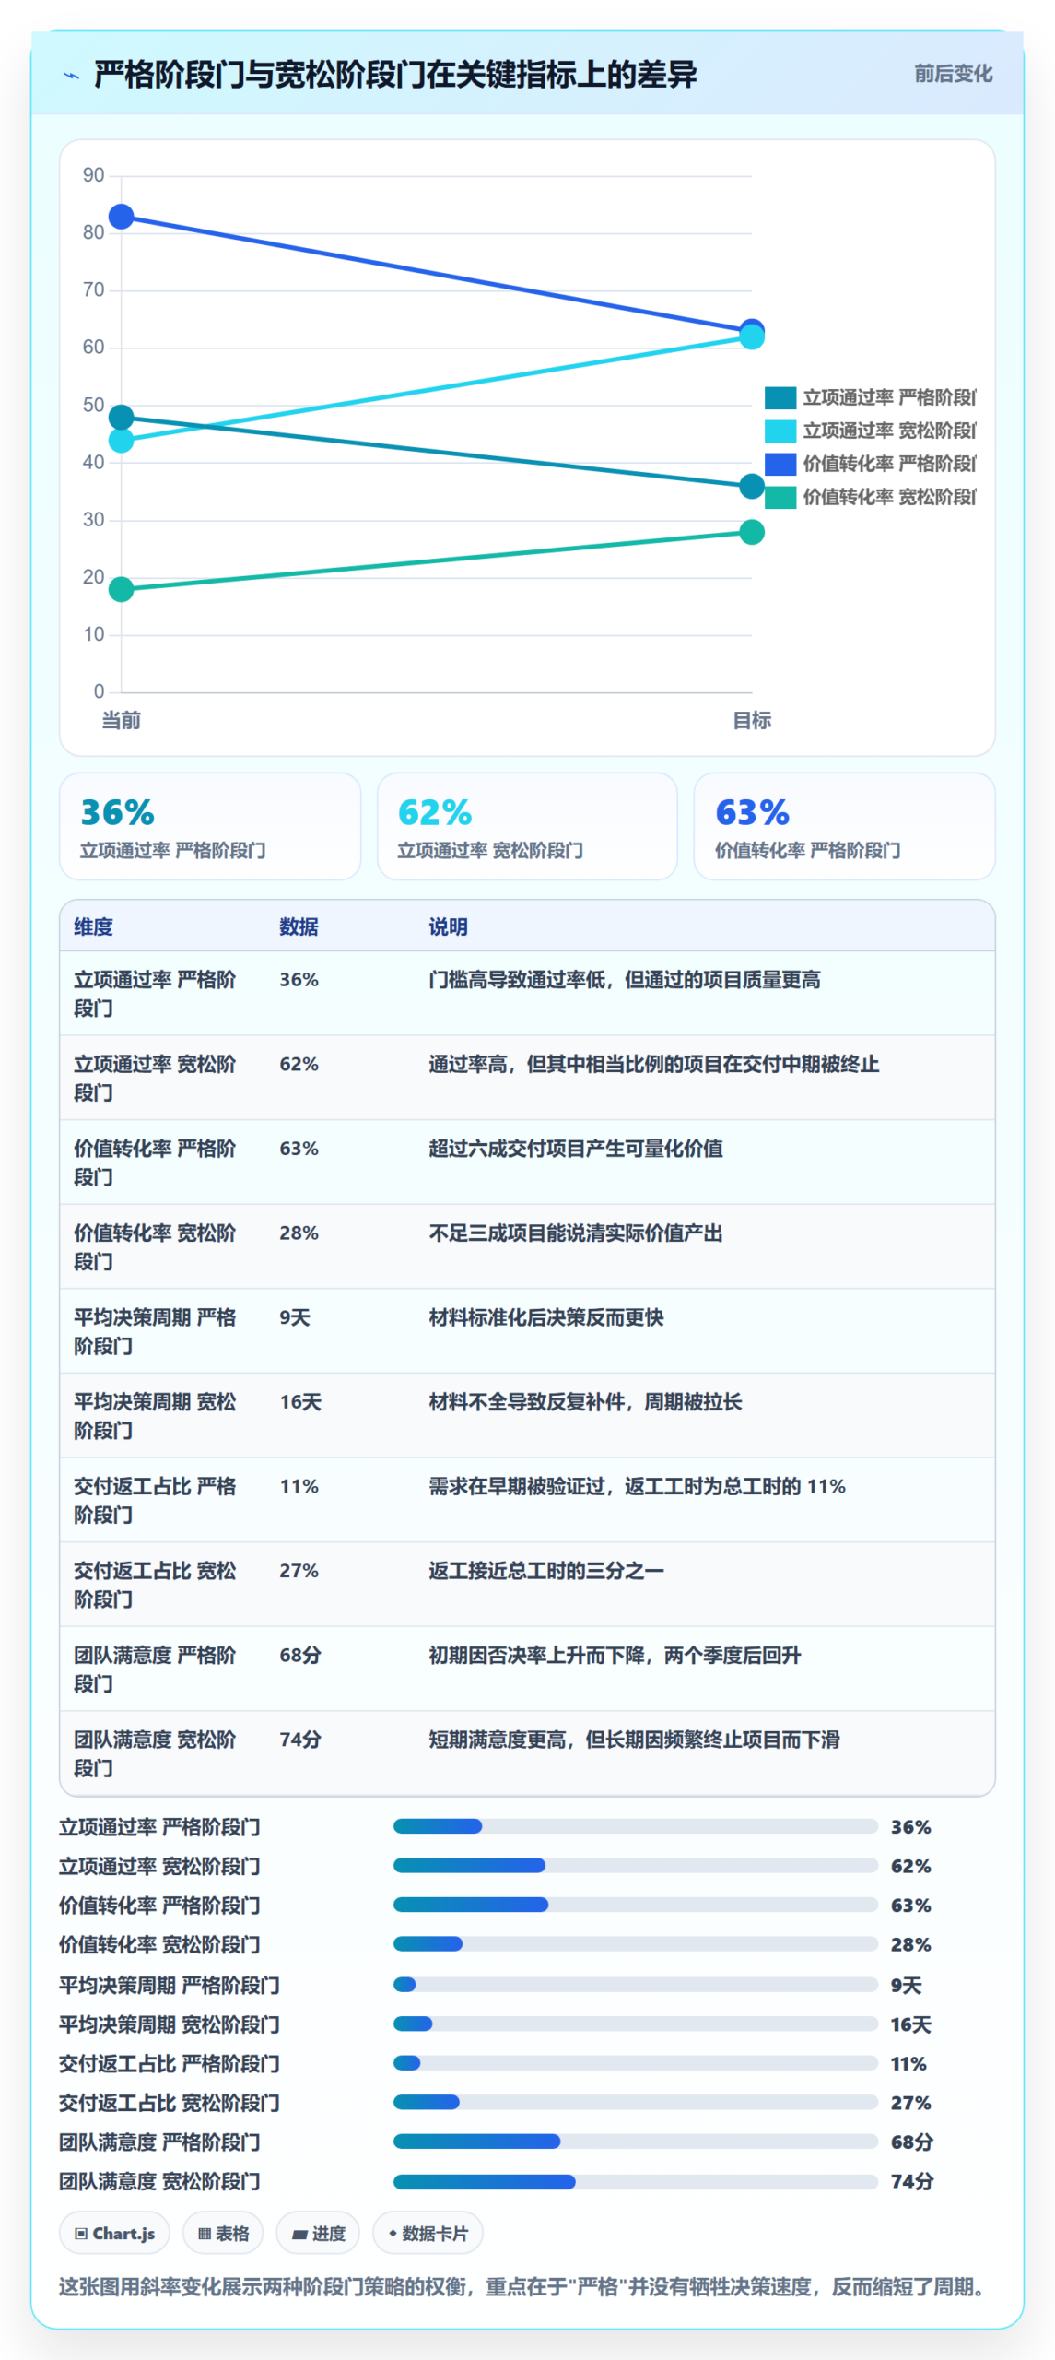Click the teal target data point at 28

point(751,532)
